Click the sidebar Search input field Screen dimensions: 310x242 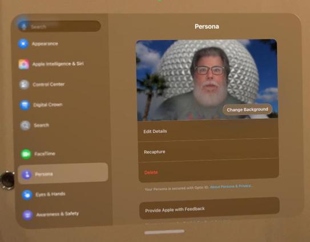[x=59, y=26]
